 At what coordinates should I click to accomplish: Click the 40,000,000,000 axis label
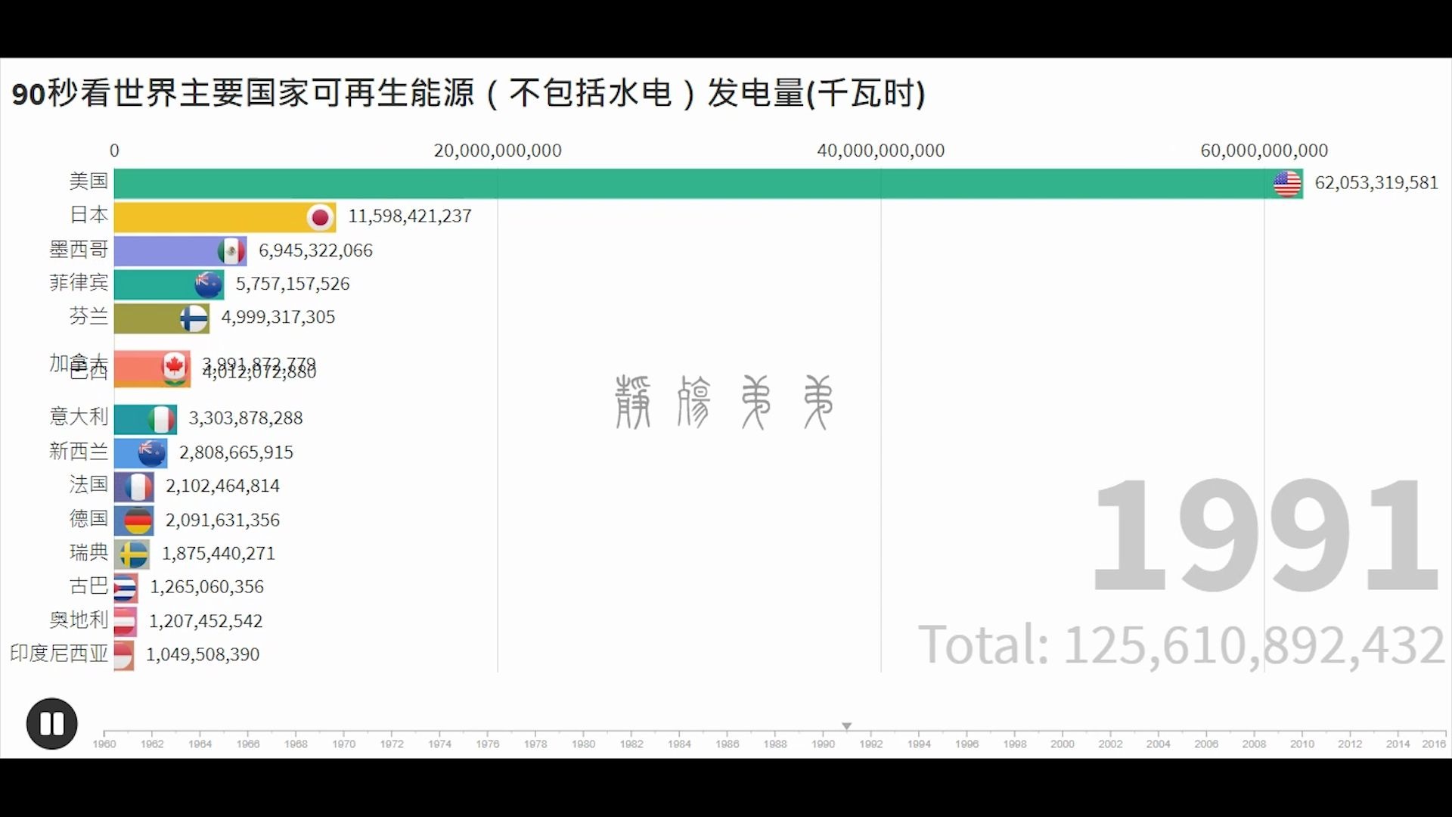coord(881,151)
